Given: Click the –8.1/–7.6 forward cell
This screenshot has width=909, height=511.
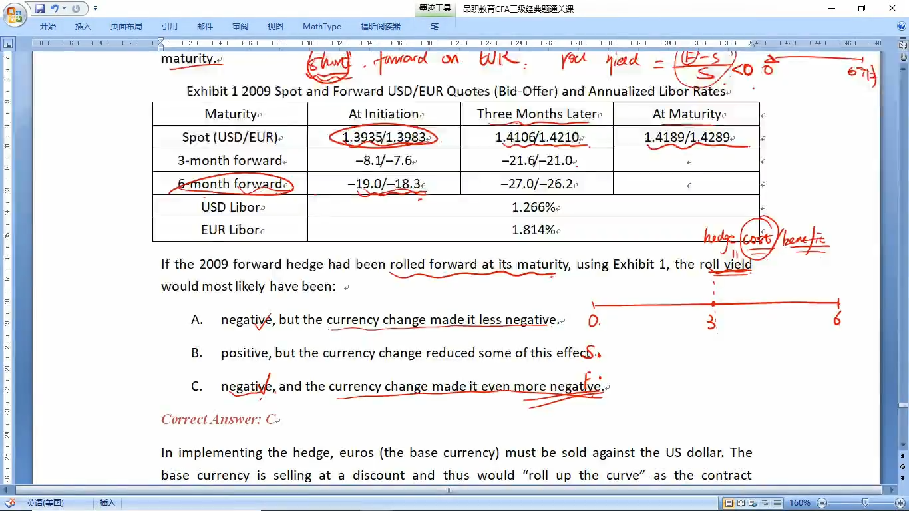Looking at the screenshot, I should click(x=385, y=160).
